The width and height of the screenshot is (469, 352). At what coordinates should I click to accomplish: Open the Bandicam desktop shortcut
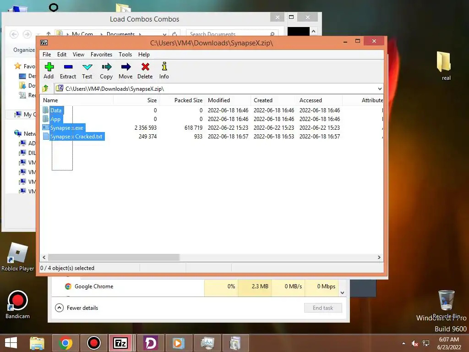point(18,304)
